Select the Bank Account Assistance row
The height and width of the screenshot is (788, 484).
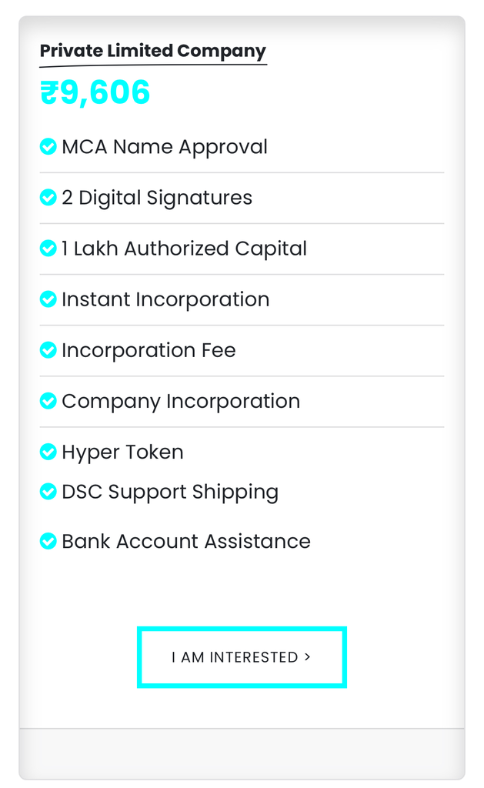(185, 541)
